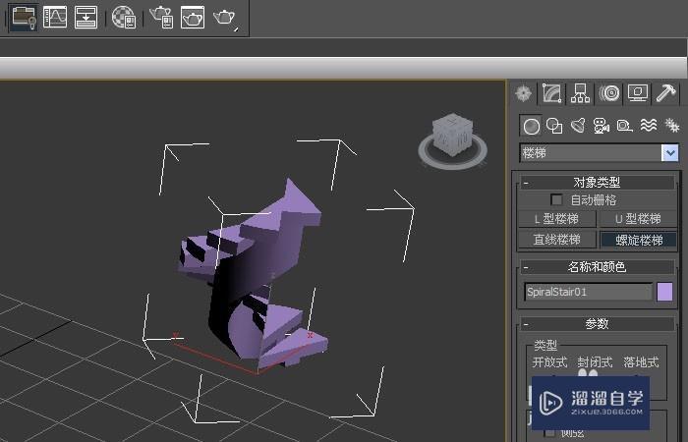Collapse the 参数 rollout
This screenshot has width=688, height=442.
pyautogui.click(x=598, y=324)
